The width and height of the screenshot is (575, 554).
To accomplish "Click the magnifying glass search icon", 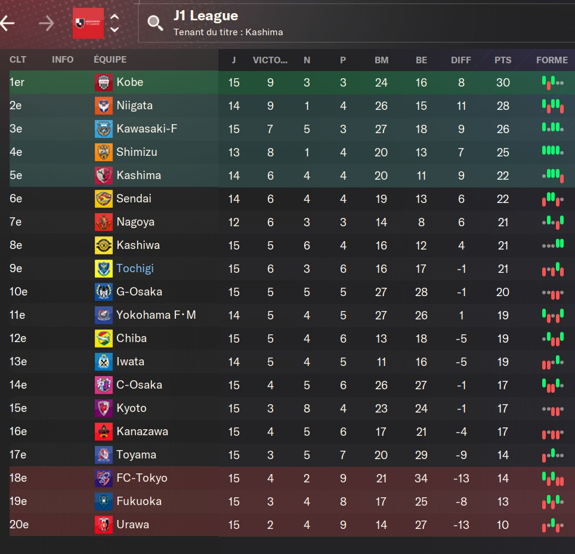I will [x=155, y=23].
